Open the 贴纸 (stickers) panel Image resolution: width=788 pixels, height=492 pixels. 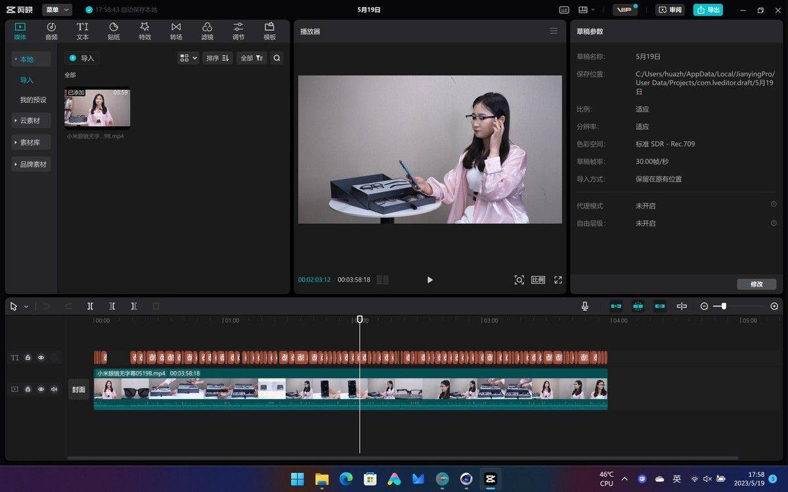[x=114, y=31]
